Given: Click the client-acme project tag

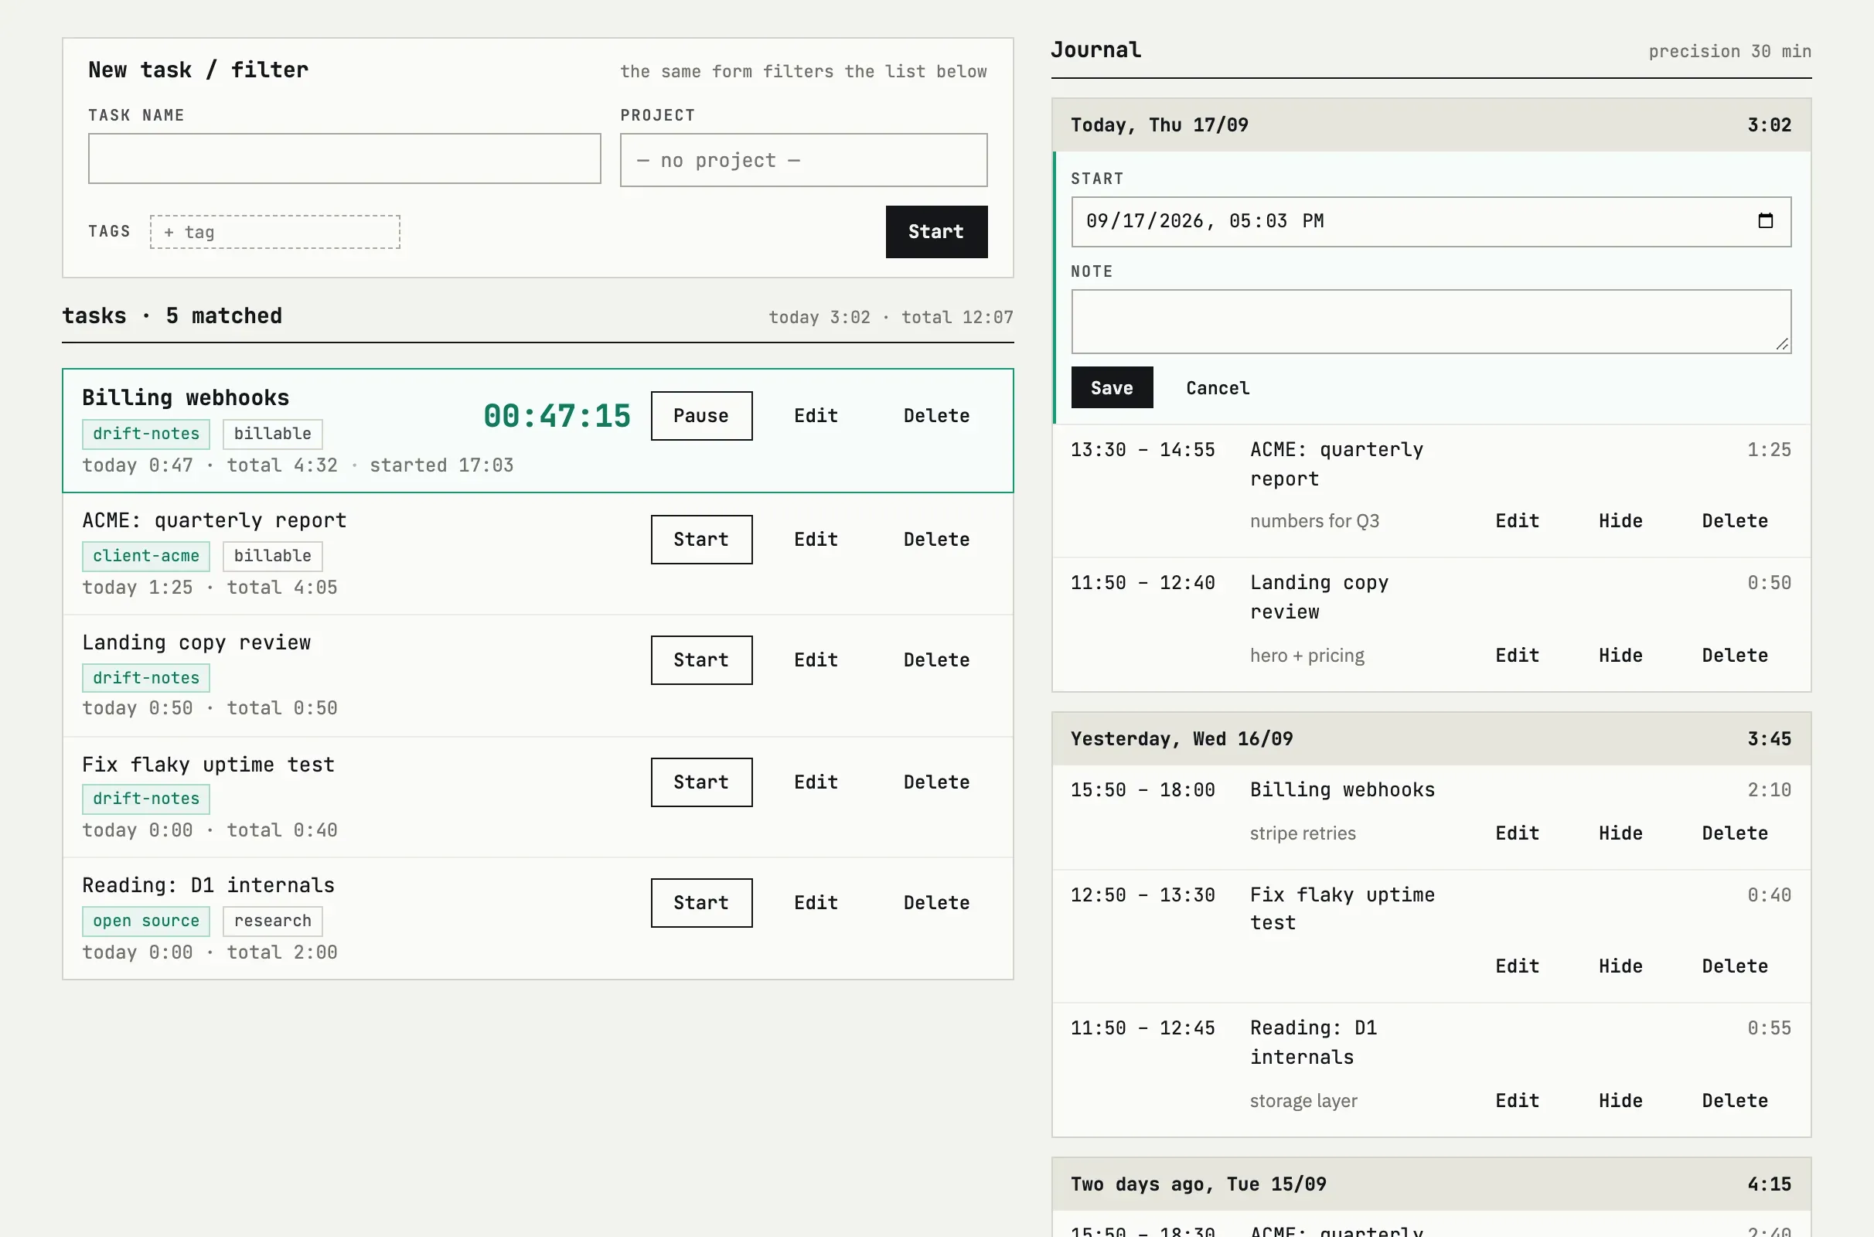Looking at the screenshot, I should (x=146, y=556).
